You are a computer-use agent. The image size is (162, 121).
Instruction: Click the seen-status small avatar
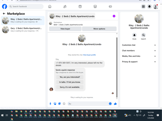coord(113,93)
